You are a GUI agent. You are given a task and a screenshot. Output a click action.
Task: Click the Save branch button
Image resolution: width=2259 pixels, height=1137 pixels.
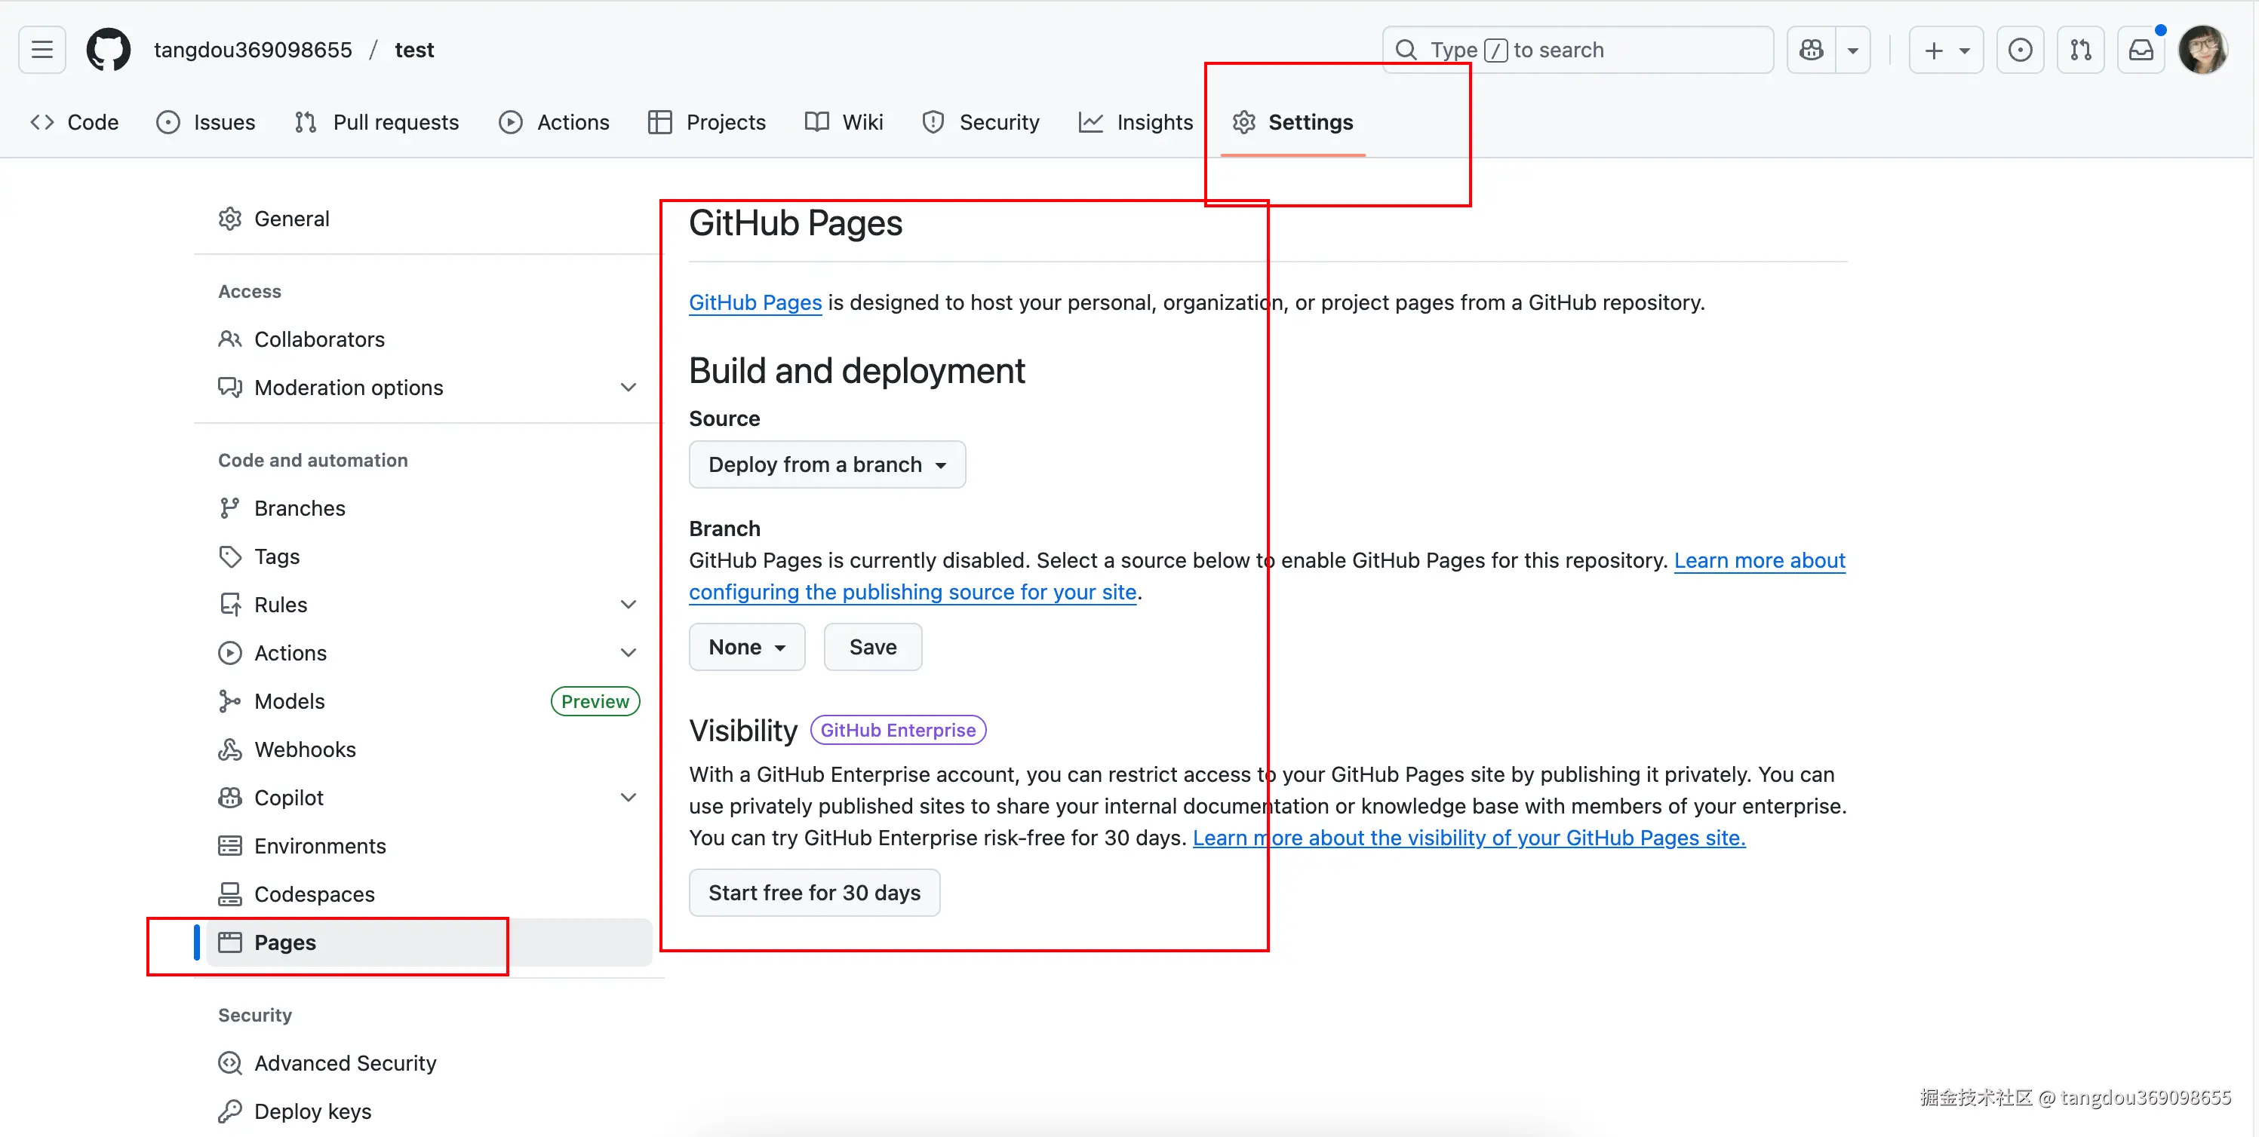coord(872,647)
